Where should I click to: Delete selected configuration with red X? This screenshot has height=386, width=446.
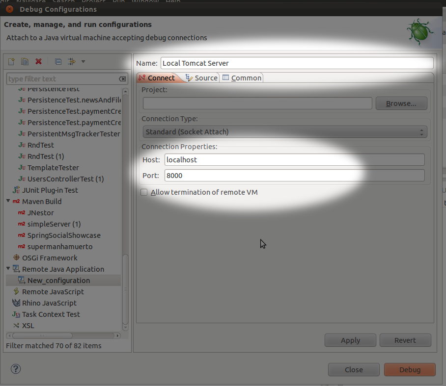(x=38, y=61)
